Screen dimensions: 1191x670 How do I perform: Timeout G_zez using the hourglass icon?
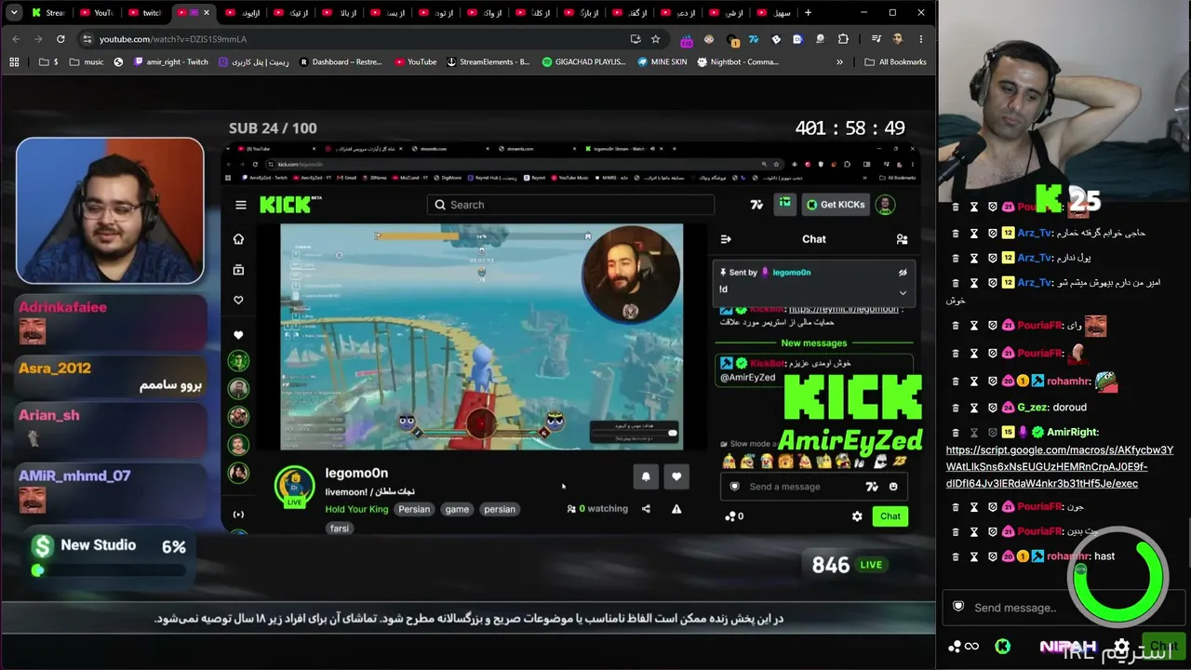pyautogui.click(x=974, y=408)
